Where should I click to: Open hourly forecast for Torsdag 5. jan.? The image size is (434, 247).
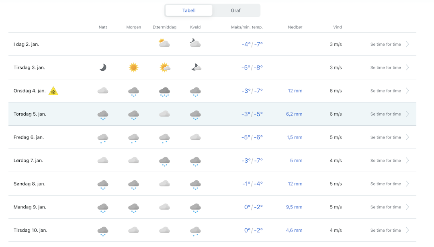pyautogui.click(x=386, y=114)
